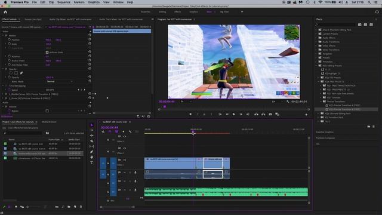Create an ellipse mask under Opacity
This screenshot has height=215, width=382.
coord(11,73)
